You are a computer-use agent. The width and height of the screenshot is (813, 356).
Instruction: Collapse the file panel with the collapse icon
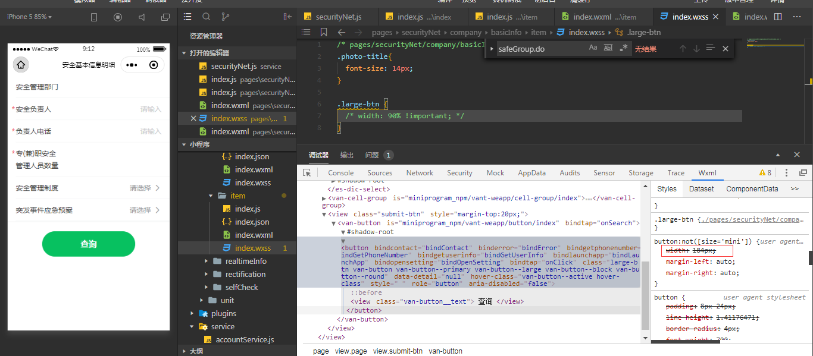[288, 17]
